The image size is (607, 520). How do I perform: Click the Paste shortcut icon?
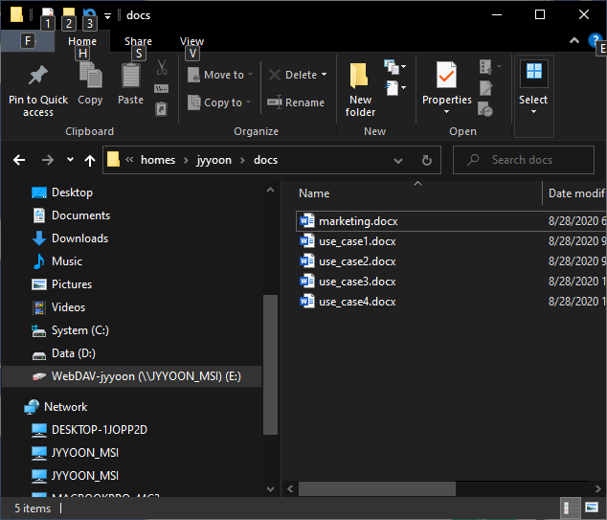(162, 109)
